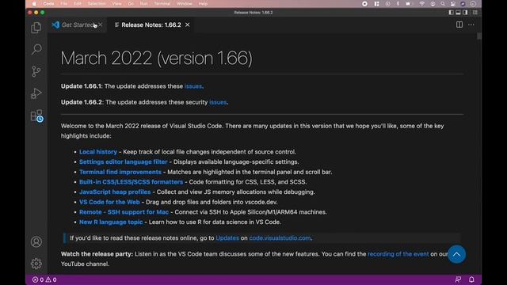
Task: Click the screen recording icon in menu bar
Action: click(x=364, y=4)
